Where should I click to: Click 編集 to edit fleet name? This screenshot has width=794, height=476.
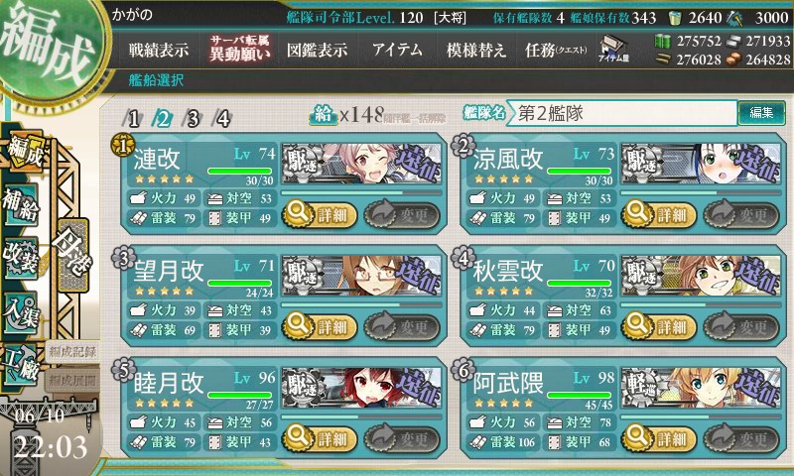point(761,112)
